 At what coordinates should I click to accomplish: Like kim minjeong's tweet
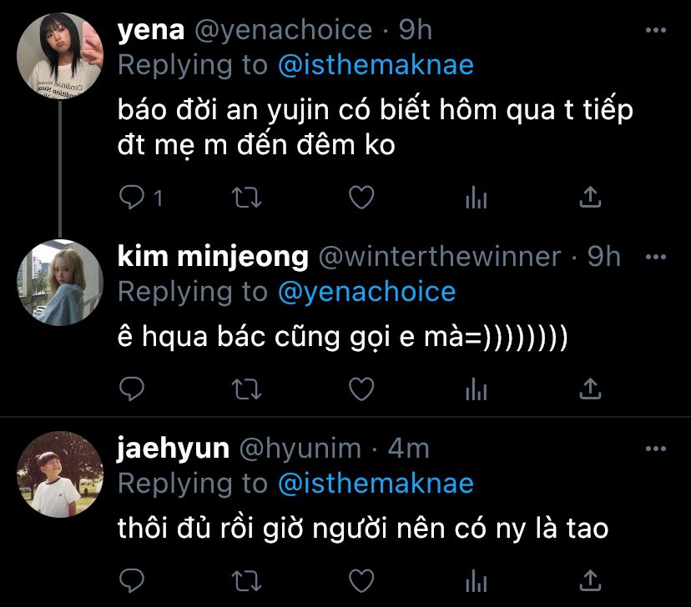click(360, 389)
